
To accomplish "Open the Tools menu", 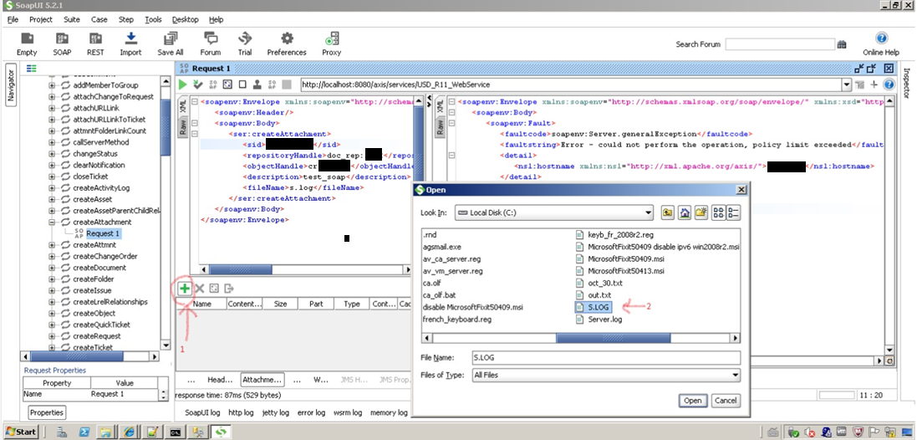I will pyautogui.click(x=153, y=19).
